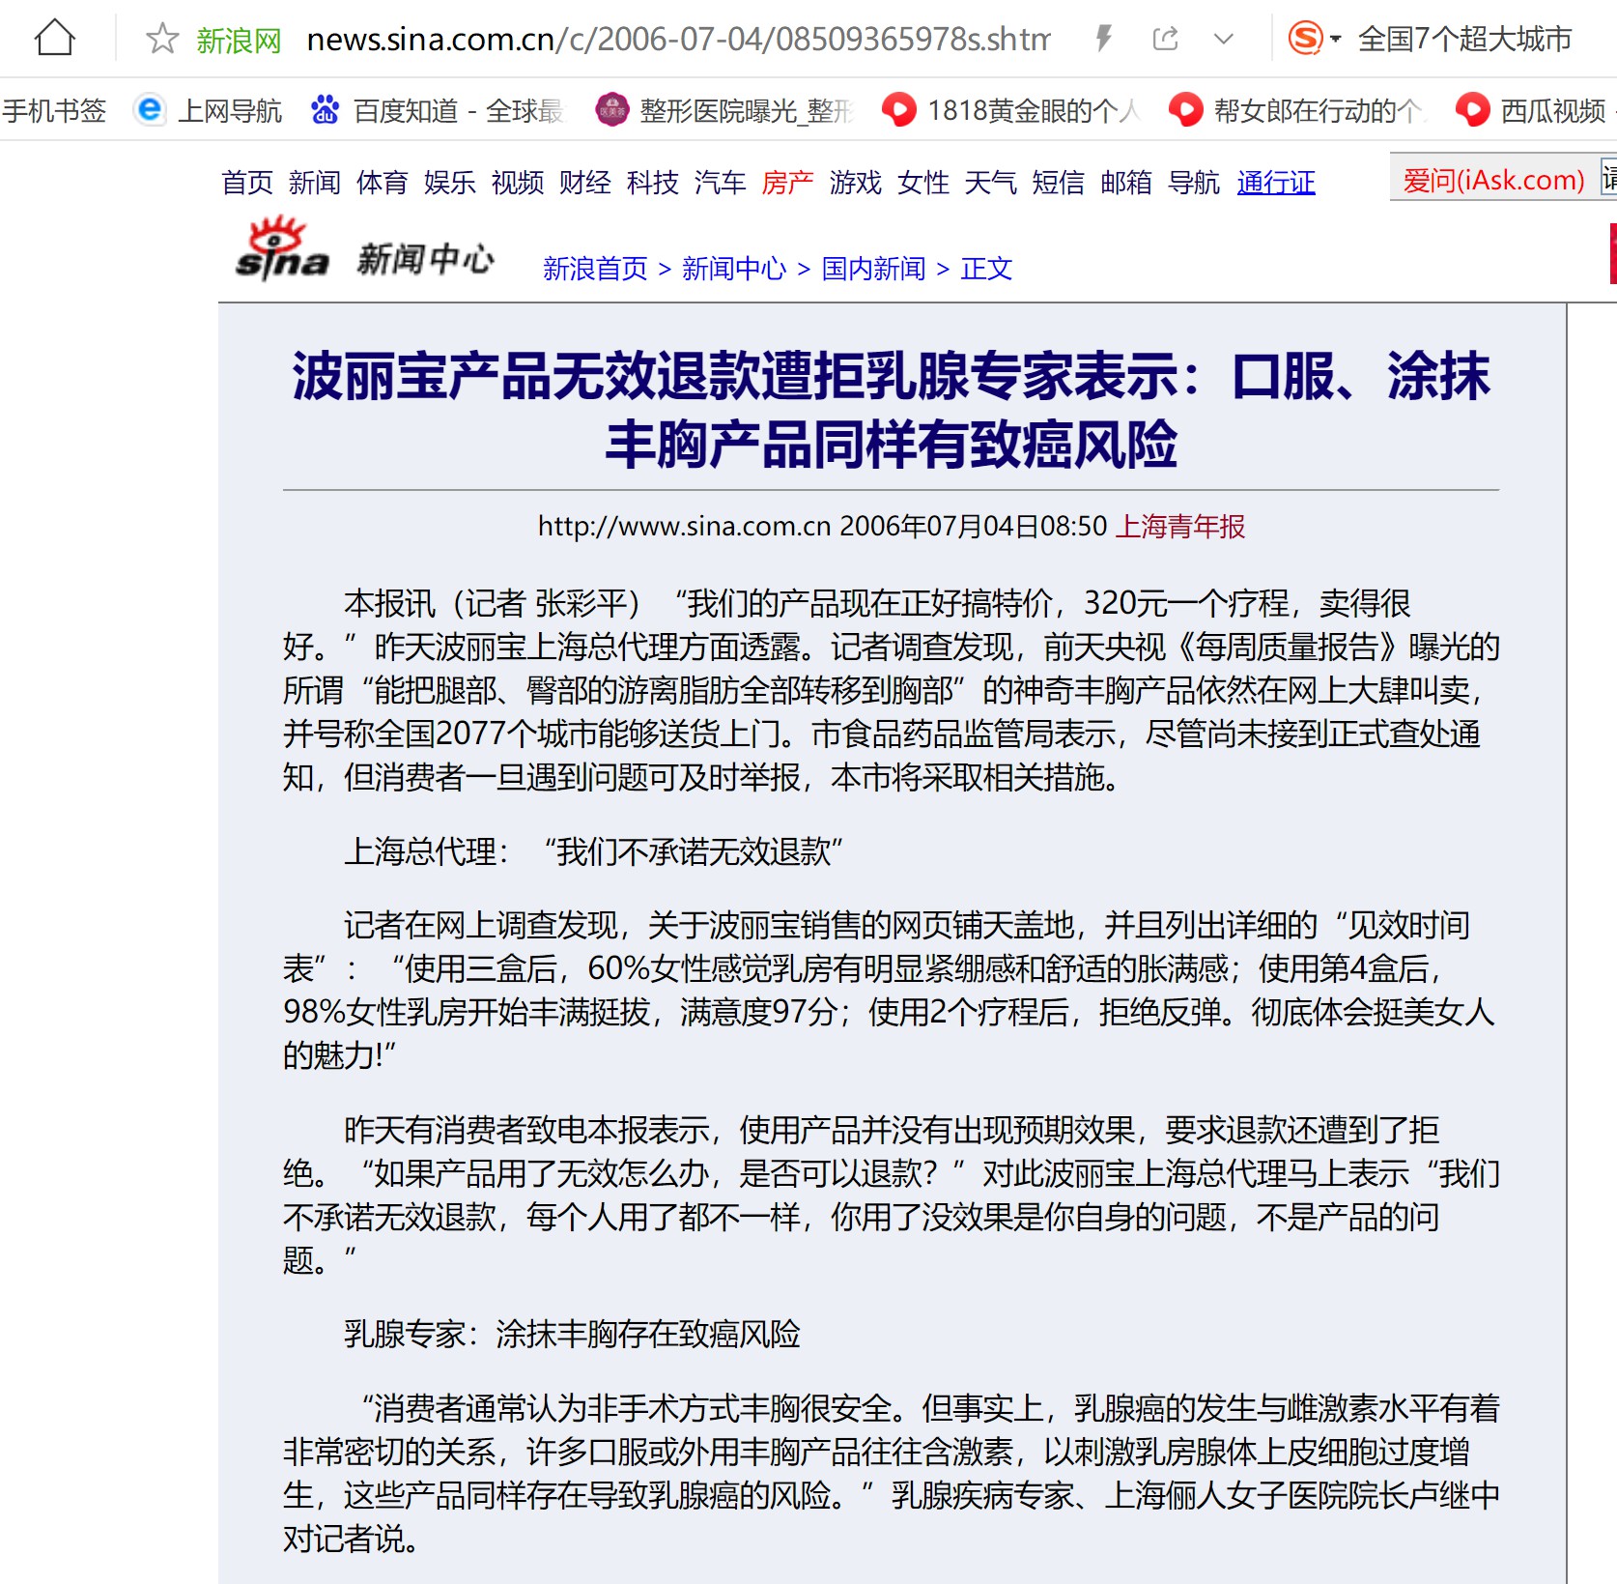
Task: Click 邮箱 nav link
Action: pos(1126,183)
